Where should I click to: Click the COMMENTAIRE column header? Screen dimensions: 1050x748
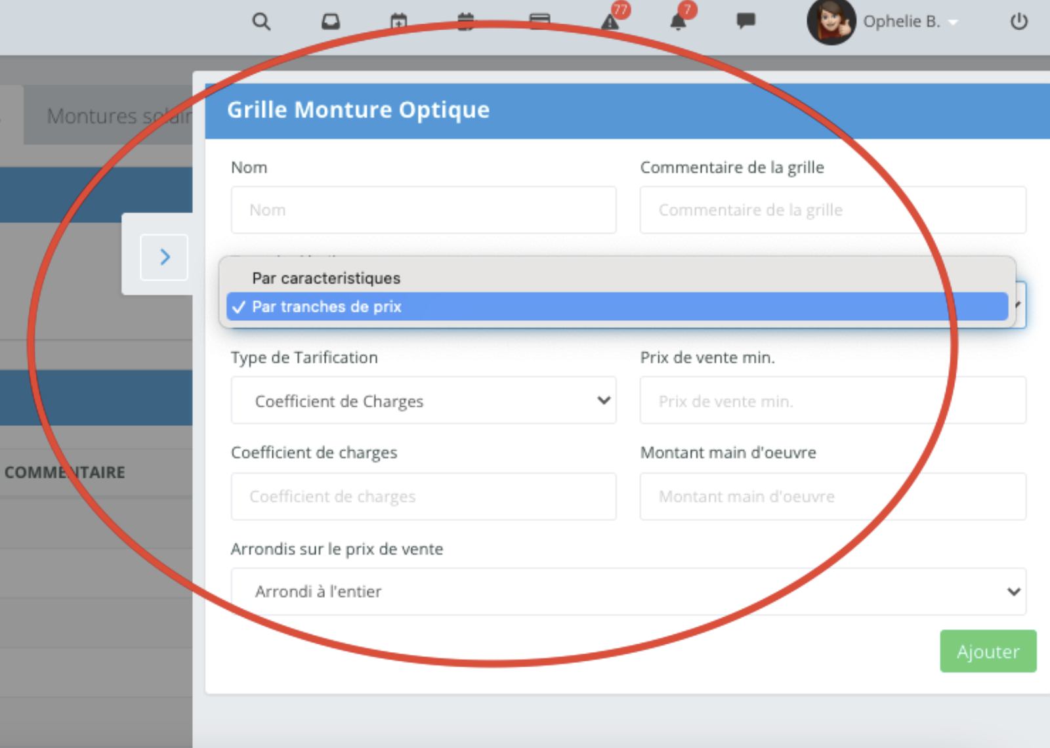65,472
